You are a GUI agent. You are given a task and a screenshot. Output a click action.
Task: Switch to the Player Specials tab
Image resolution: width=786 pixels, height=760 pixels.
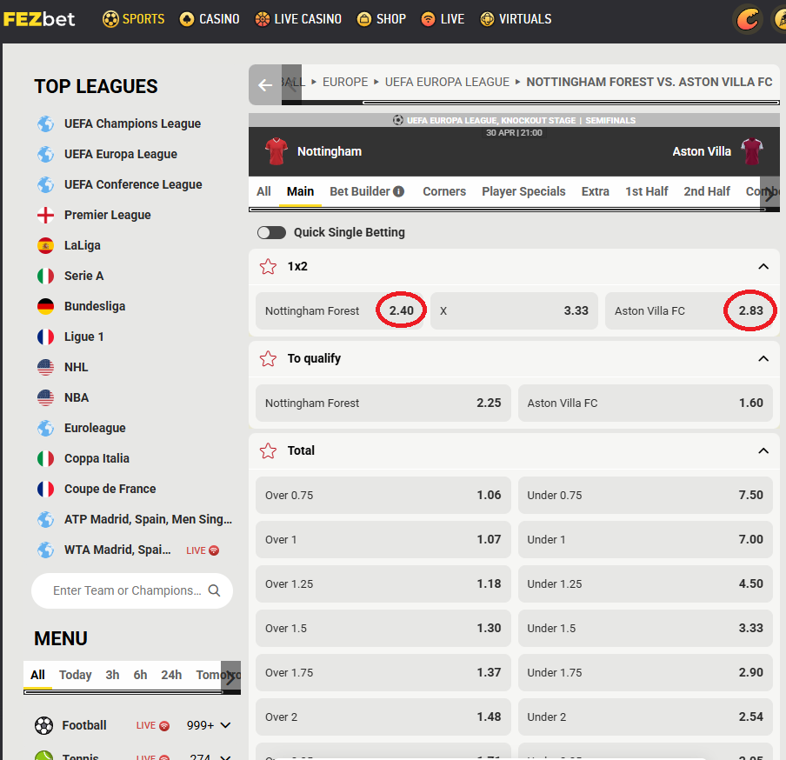pos(523,191)
